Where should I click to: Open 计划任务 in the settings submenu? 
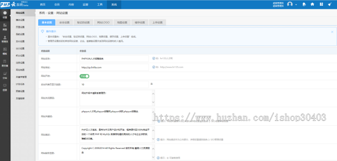pos(20,84)
